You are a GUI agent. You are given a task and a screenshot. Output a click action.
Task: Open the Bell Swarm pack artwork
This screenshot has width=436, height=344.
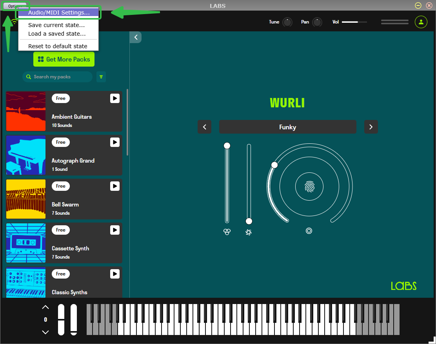26,199
